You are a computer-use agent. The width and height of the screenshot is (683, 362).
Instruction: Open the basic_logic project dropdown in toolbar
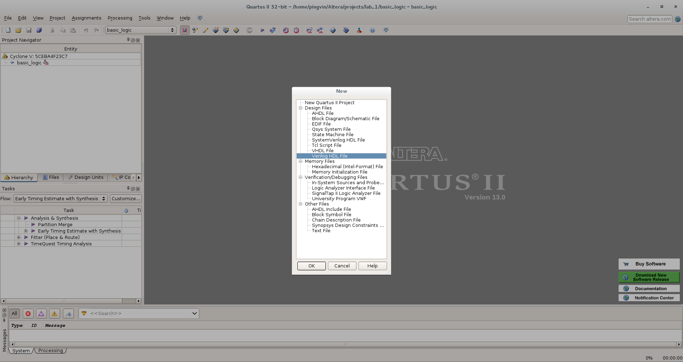141,30
